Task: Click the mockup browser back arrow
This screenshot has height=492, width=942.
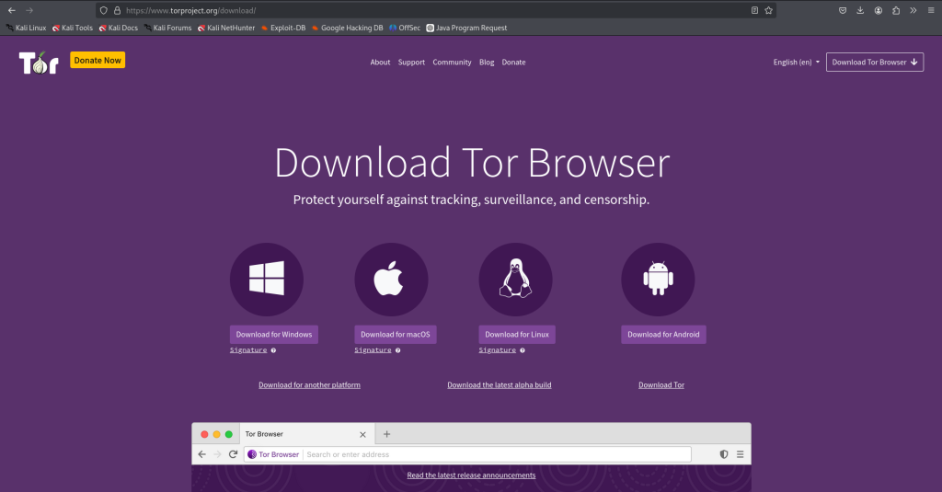Action: coord(201,454)
